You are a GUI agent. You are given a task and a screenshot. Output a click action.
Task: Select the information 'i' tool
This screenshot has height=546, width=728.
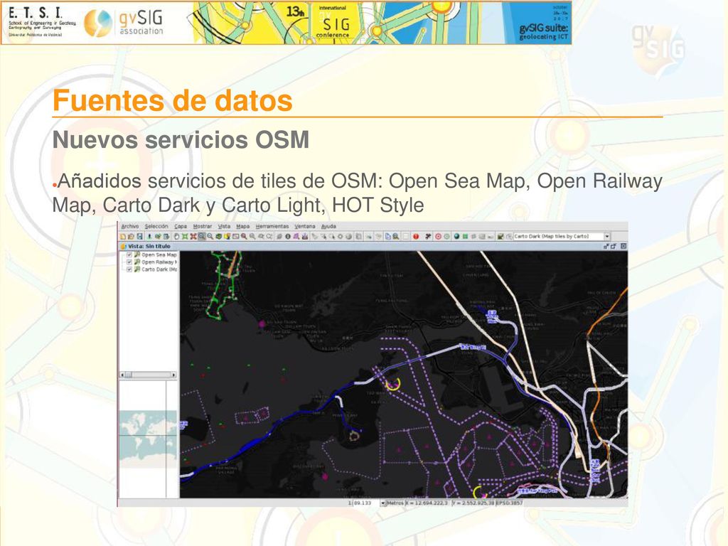288,237
